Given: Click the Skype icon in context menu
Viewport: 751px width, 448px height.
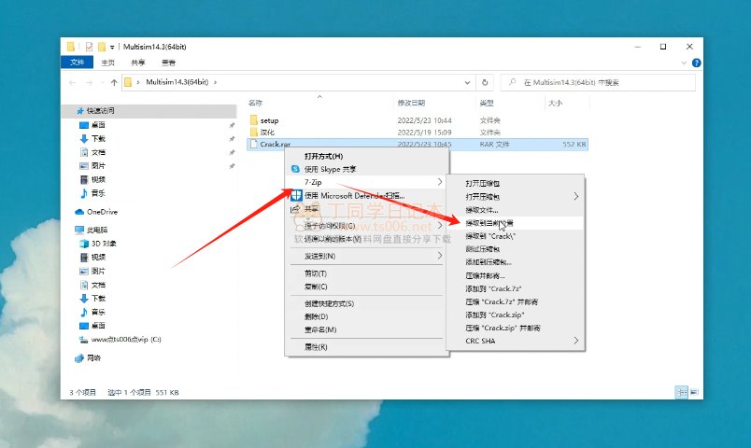Looking at the screenshot, I should (295, 169).
